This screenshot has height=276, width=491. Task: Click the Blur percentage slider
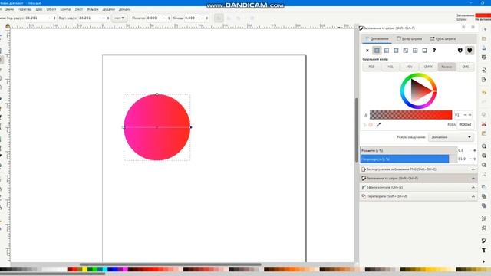coord(409,150)
